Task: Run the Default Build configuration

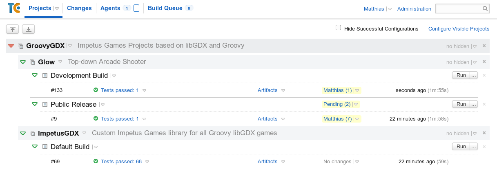Action: point(461,147)
